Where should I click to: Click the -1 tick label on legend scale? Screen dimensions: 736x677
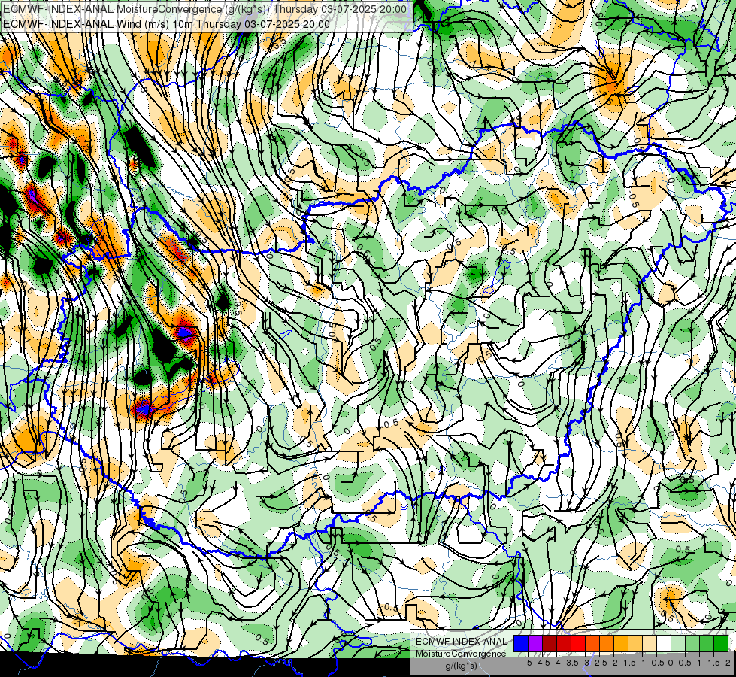click(x=642, y=663)
